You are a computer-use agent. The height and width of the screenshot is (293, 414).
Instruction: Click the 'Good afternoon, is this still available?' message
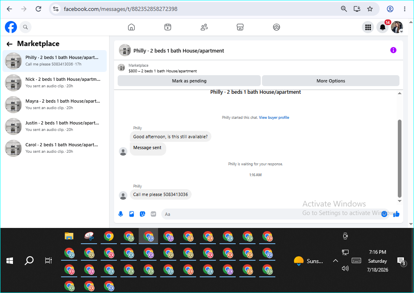point(170,137)
